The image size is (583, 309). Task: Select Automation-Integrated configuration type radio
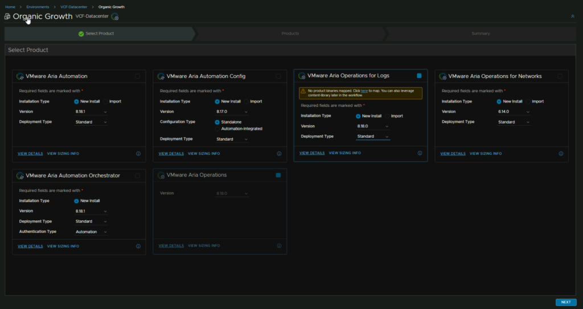point(217,129)
